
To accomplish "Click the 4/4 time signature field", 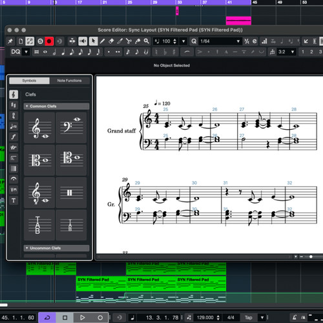I will pos(231,318).
